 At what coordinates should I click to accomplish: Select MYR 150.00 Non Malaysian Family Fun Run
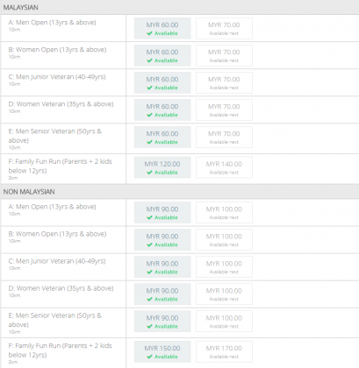162,351
